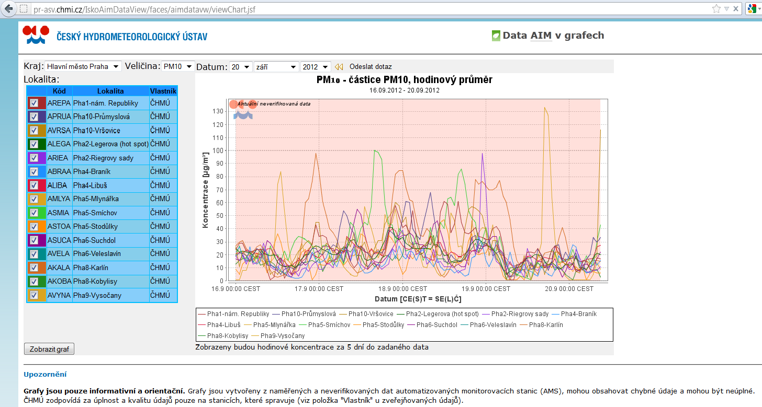Click the Upozornění heading
The image size is (762, 407).
pos(45,375)
